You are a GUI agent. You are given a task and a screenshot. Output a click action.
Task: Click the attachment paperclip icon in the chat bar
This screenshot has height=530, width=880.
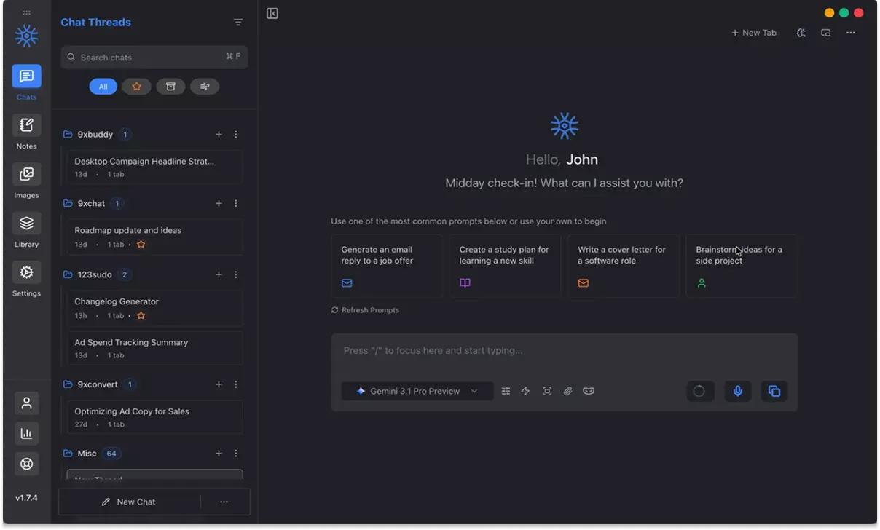click(568, 391)
